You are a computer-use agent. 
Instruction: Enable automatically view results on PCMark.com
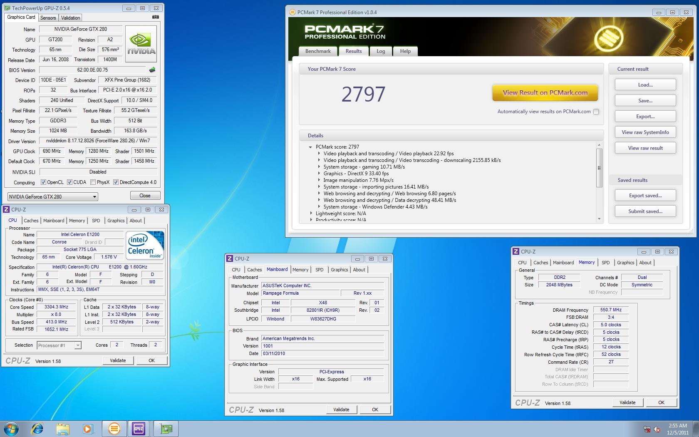click(596, 112)
